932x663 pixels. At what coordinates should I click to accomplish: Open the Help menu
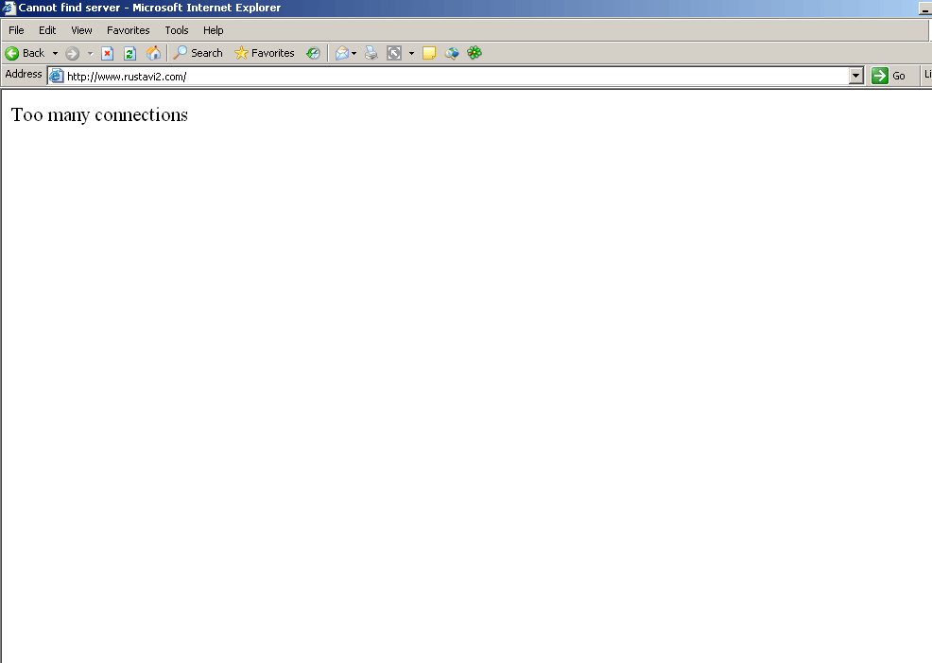pyautogui.click(x=214, y=30)
